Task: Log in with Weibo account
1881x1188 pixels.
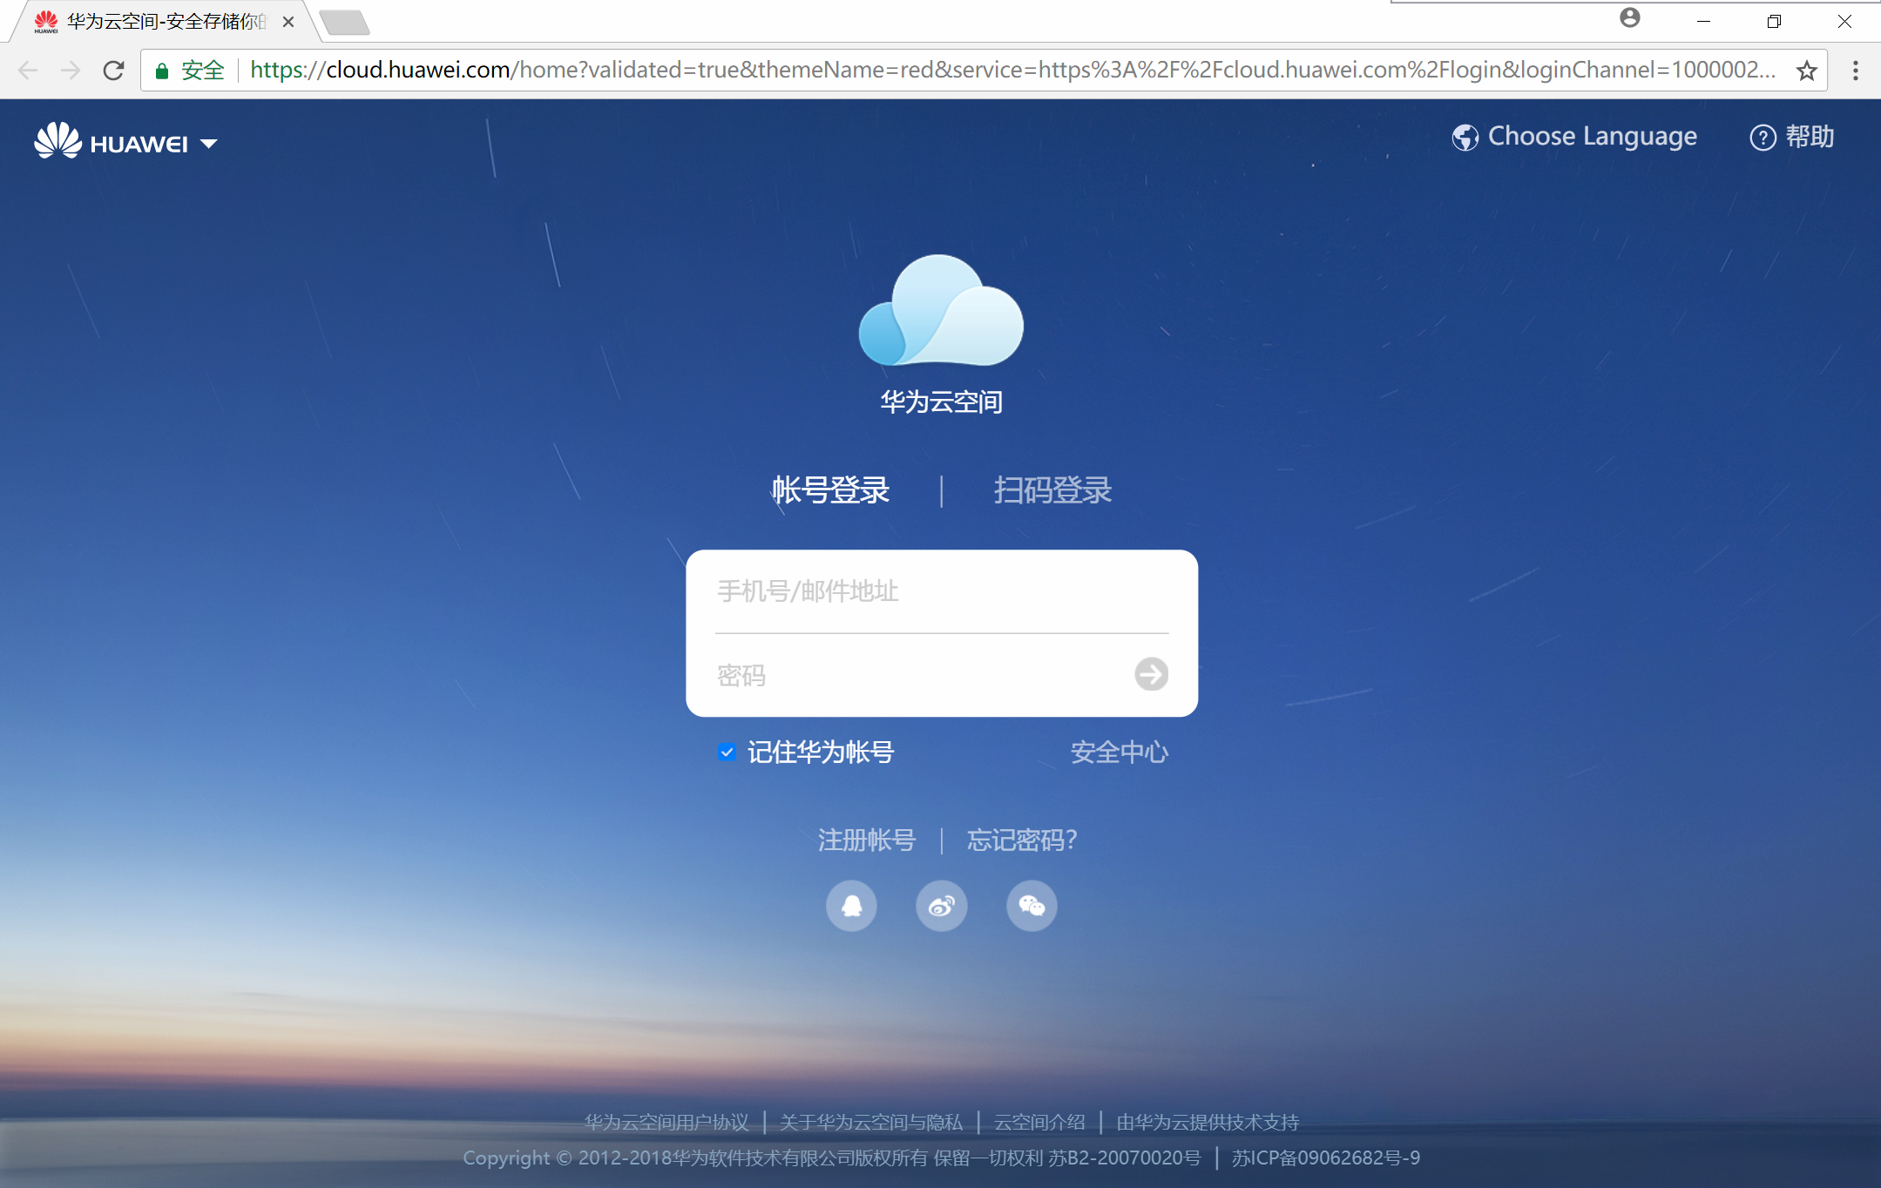Action: 941,906
